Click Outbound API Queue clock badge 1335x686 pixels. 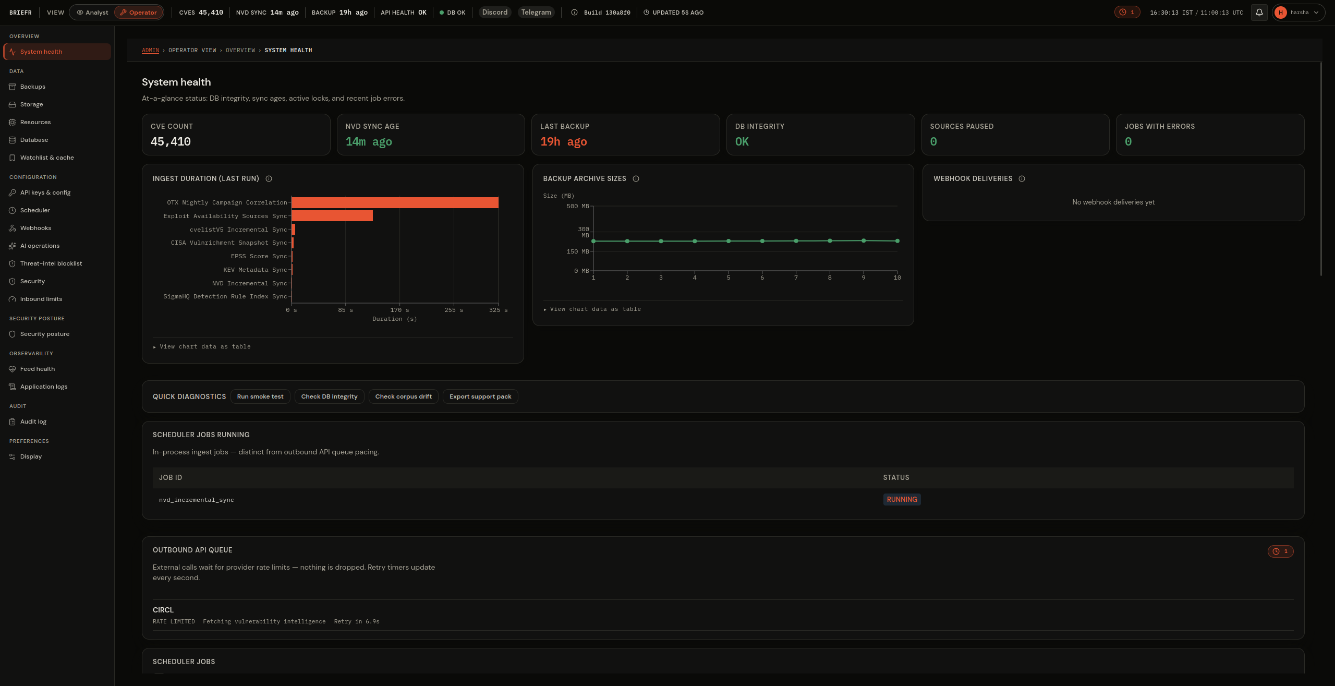(1280, 551)
